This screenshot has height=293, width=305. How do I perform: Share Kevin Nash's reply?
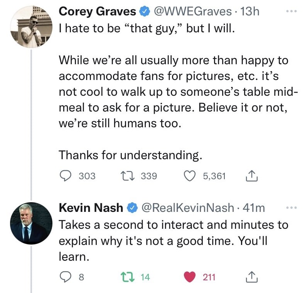251,276
